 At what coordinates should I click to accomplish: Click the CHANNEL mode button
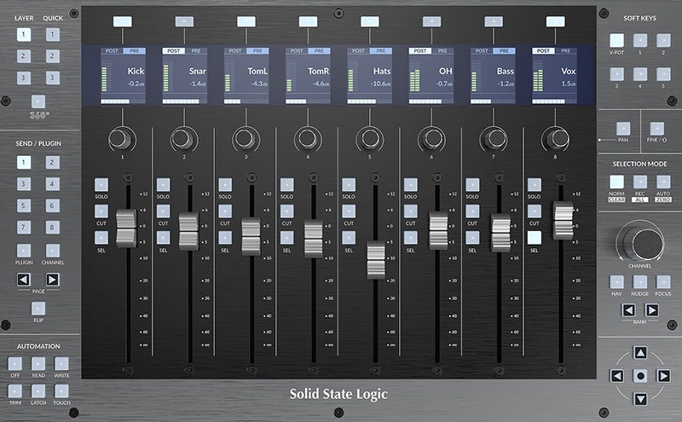click(52, 251)
